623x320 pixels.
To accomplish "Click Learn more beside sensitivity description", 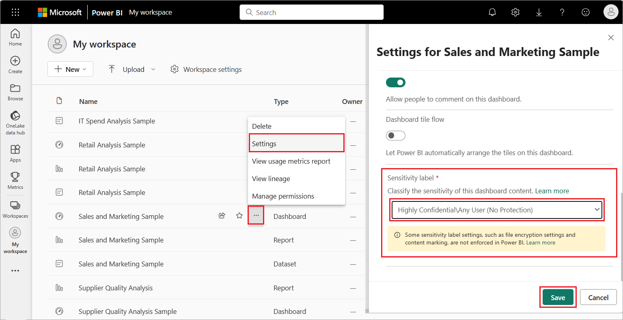I will [x=552, y=191].
